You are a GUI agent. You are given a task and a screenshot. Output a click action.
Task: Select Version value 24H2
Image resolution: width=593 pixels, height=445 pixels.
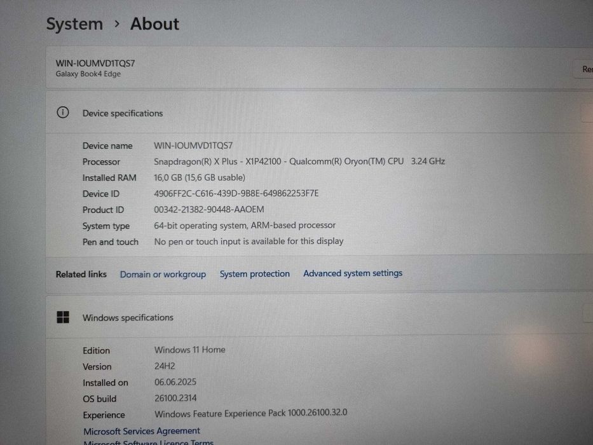(x=165, y=366)
